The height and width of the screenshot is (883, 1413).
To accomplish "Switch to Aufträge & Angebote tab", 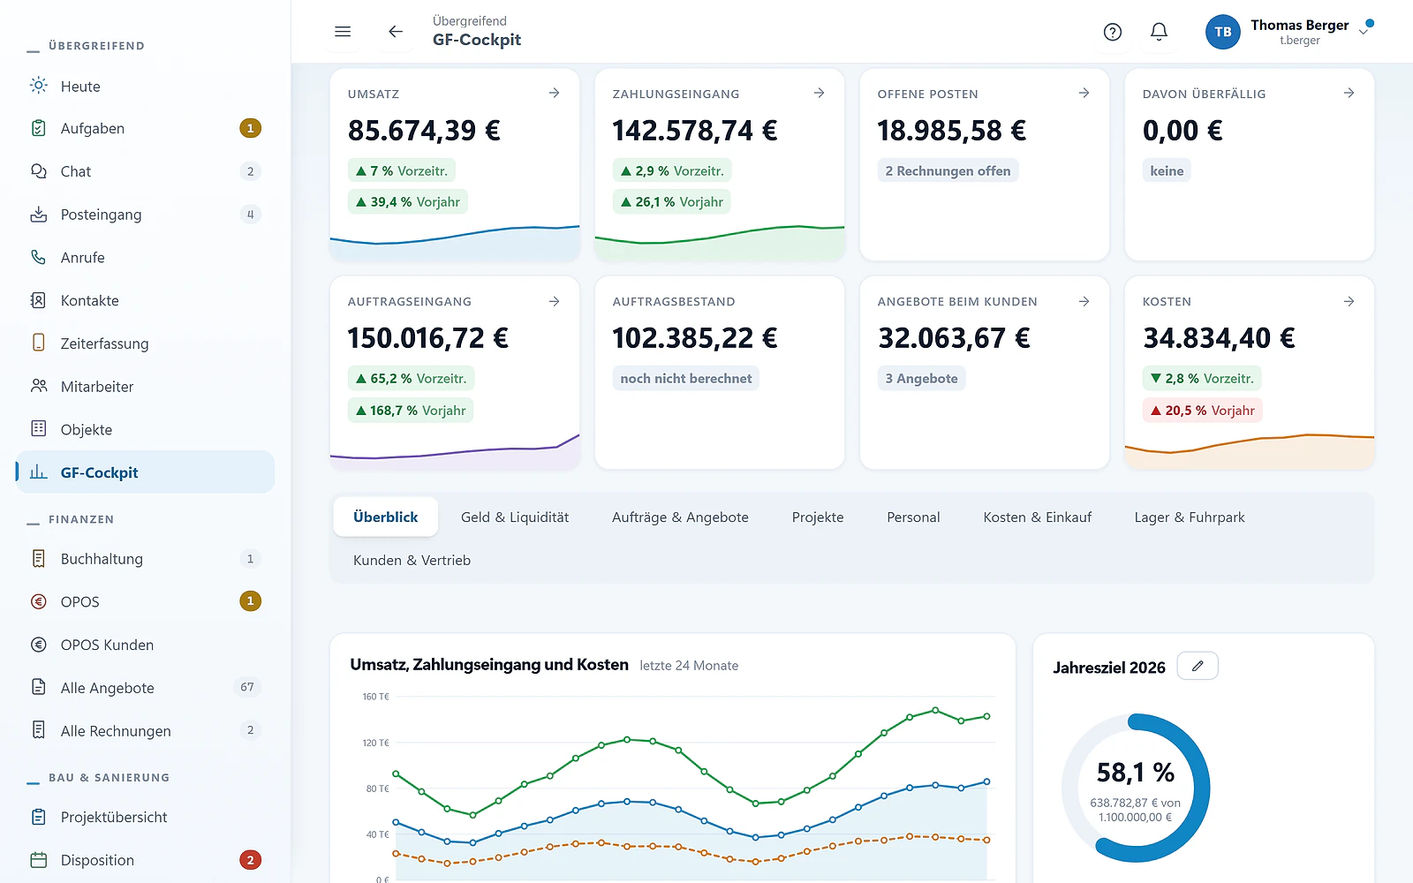I will 680,517.
